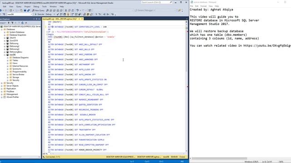Expand the Programmability folder

[x=8, y=72]
